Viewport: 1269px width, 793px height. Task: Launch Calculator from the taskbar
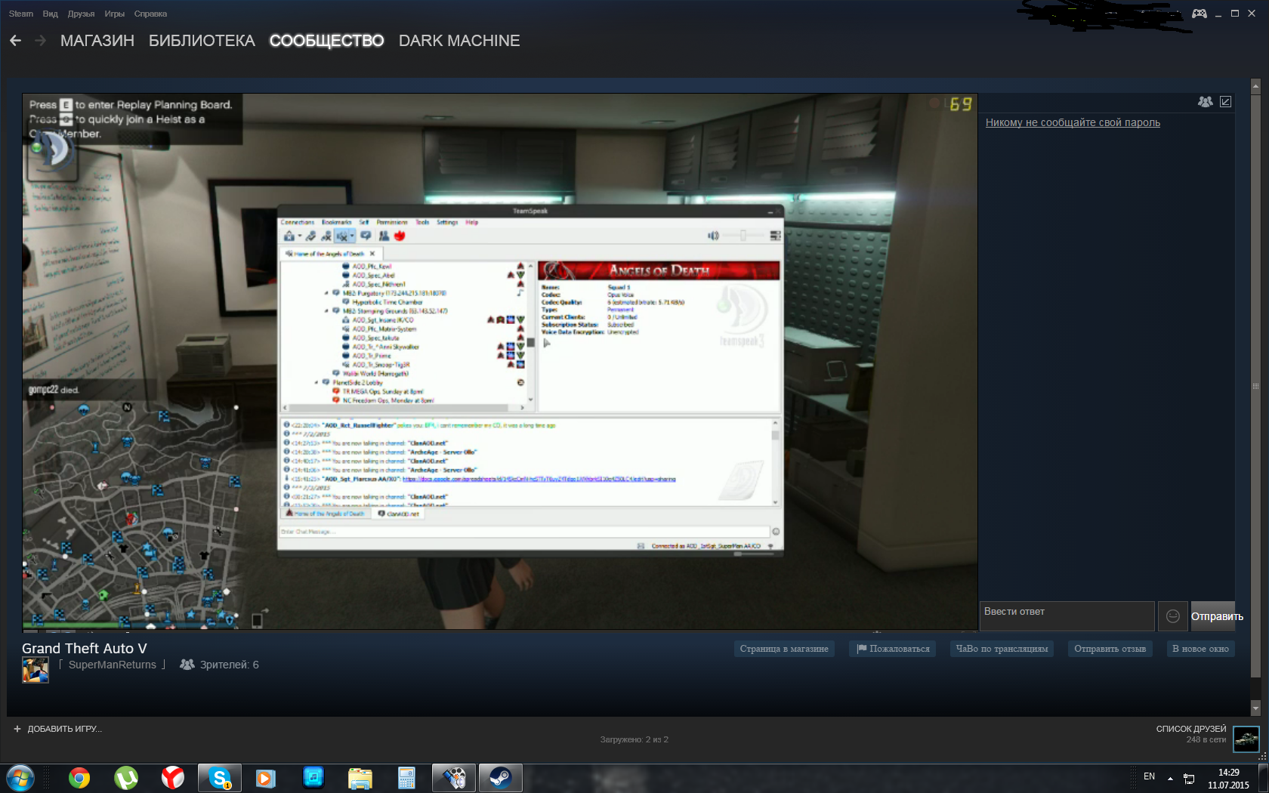(406, 778)
